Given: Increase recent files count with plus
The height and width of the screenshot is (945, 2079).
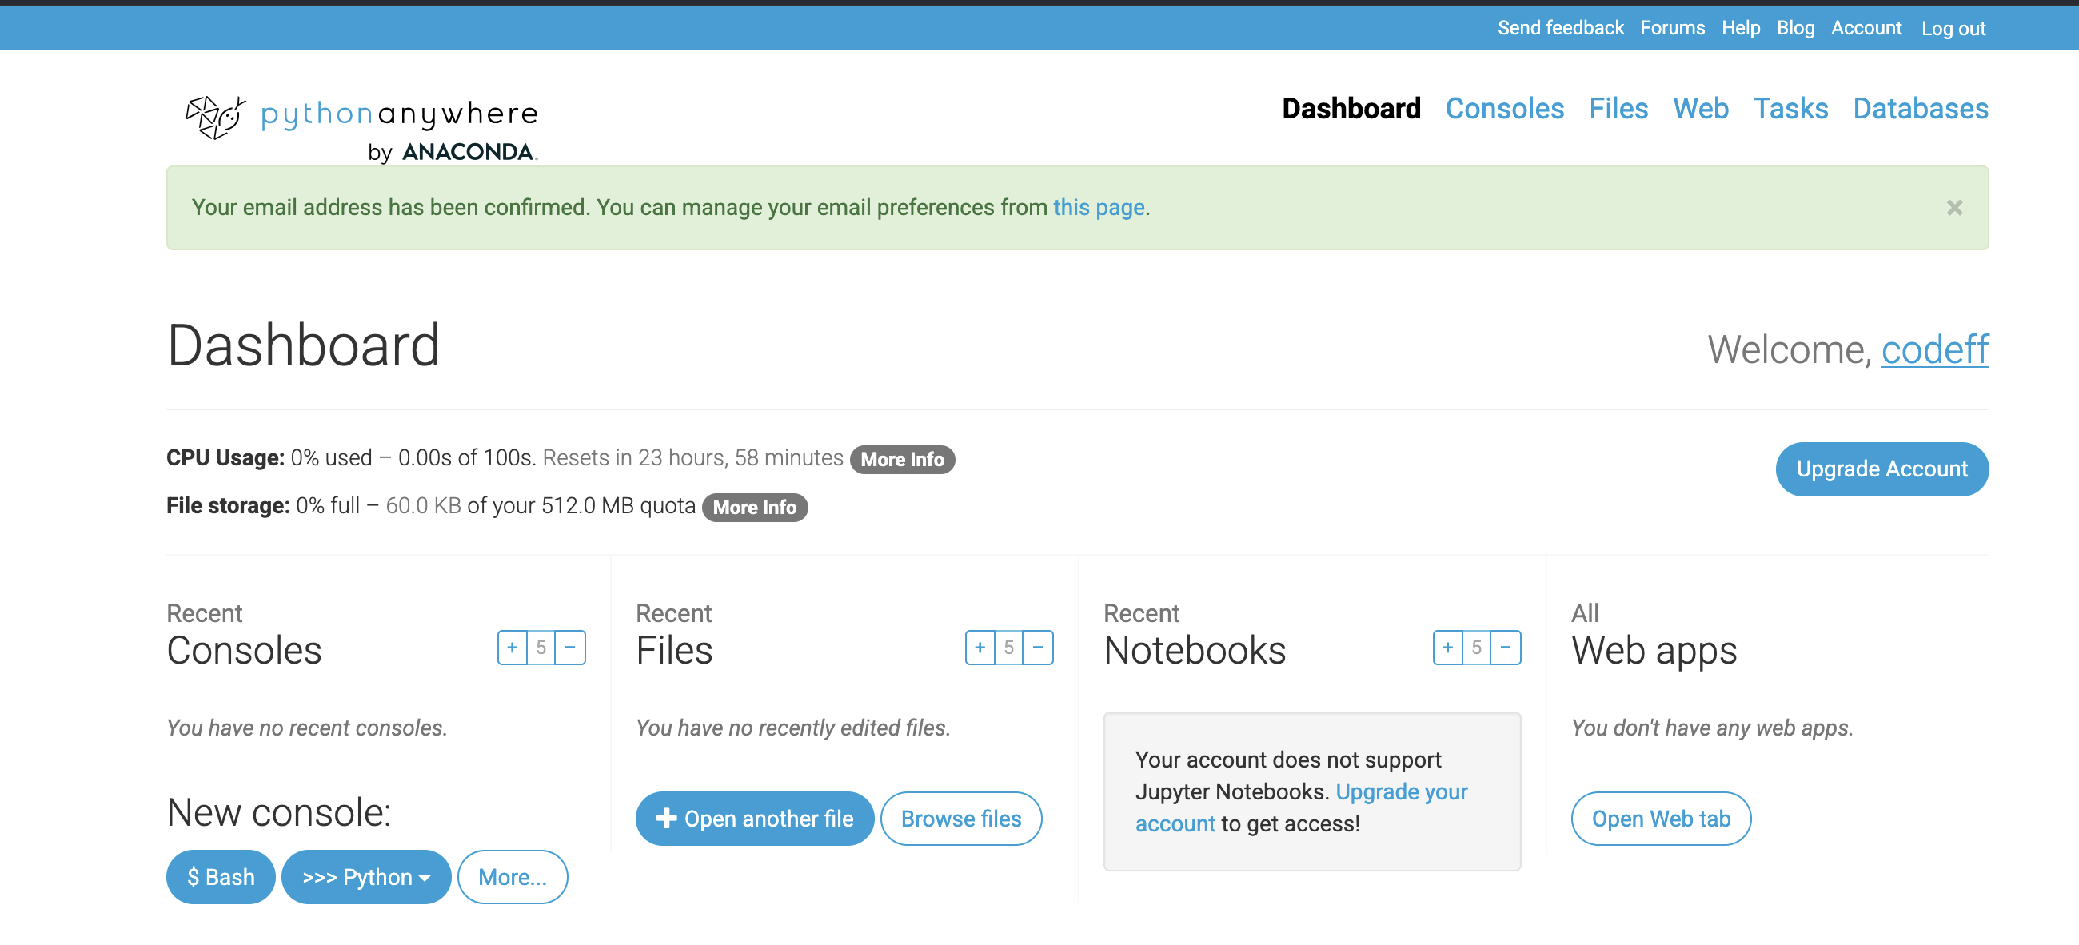Looking at the screenshot, I should (979, 648).
